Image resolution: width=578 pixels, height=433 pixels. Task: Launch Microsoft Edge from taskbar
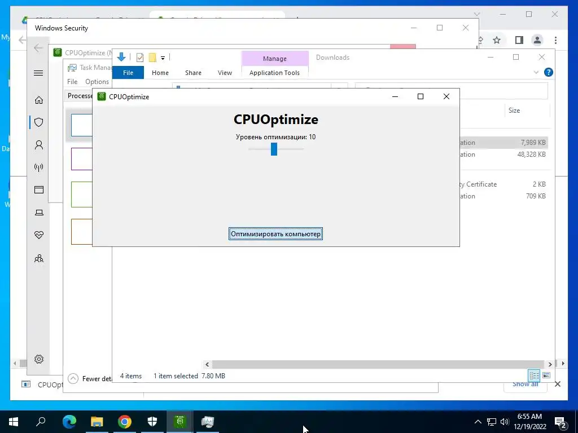point(69,422)
